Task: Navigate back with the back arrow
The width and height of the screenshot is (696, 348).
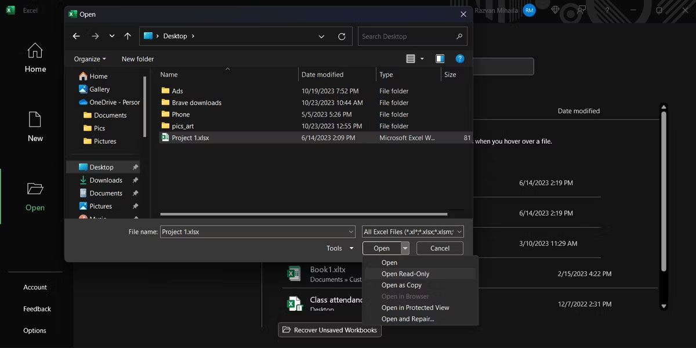Action: (76, 36)
